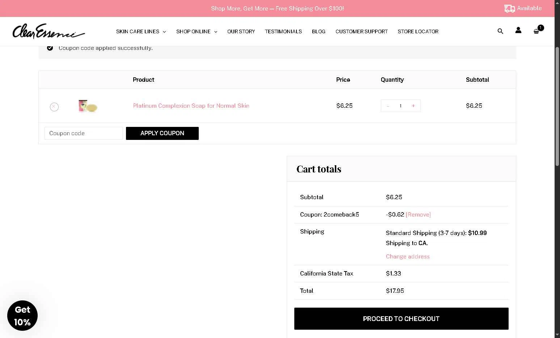Viewport: 560px width, 338px height.
Task: Decrease quantity with minus button
Action: [388, 106]
